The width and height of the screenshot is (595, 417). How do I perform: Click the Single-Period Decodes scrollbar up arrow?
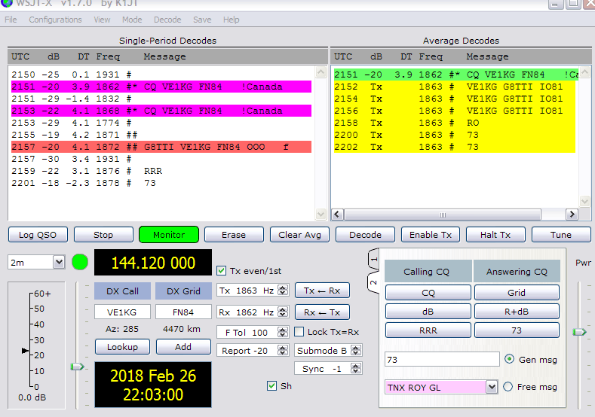click(321, 72)
